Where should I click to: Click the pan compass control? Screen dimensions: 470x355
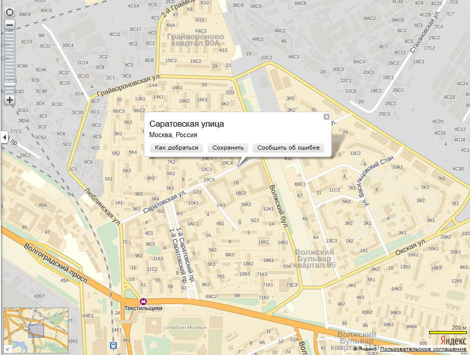9,12
